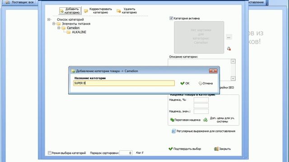Viewport: 289px width, 162px height.
Task: Click the second markup input field
Action: (201, 106)
